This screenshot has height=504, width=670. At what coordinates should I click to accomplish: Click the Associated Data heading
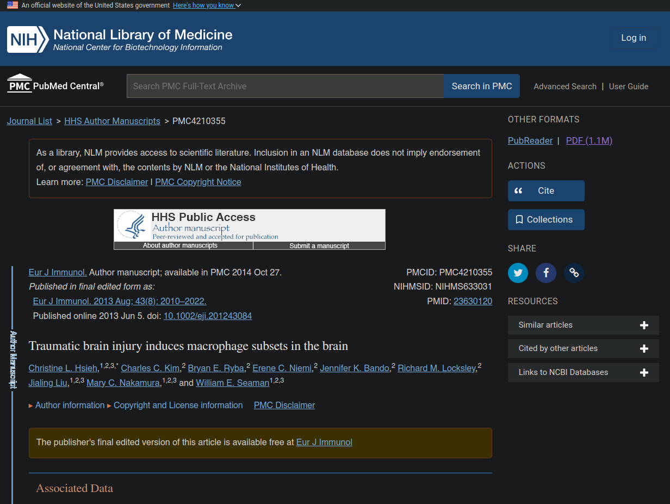[x=75, y=488]
